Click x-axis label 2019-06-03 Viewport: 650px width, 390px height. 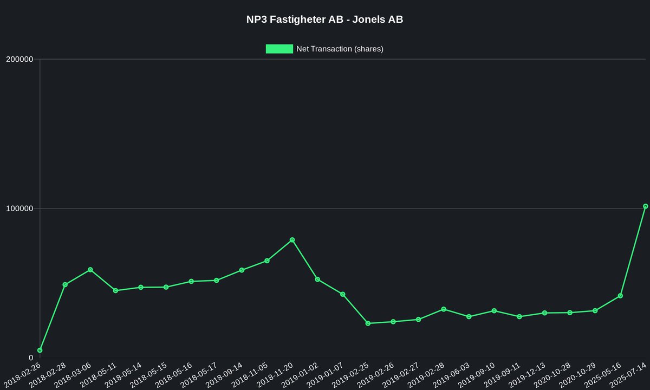tap(452, 375)
